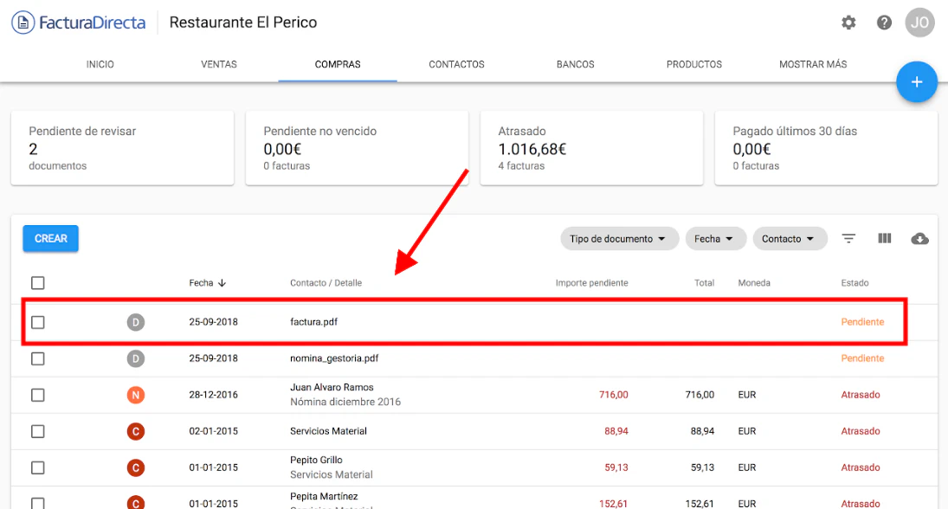948x509 pixels.
Task: Select the checkbox for factura.pdf row
Action: tap(37, 321)
